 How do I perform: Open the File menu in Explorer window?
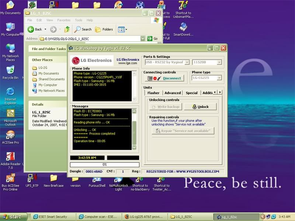point(30,20)
